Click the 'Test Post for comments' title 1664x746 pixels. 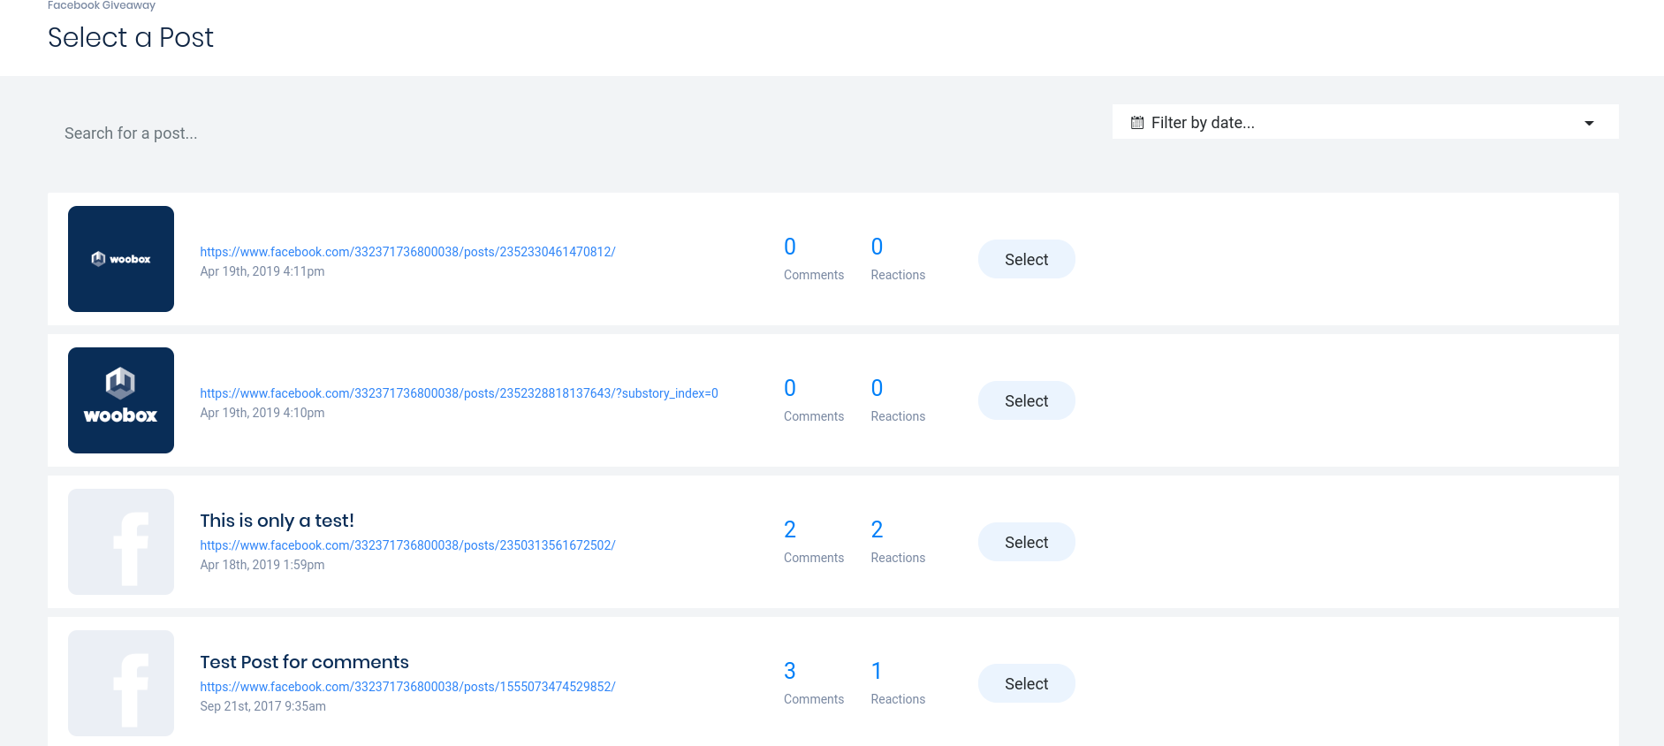304,662
